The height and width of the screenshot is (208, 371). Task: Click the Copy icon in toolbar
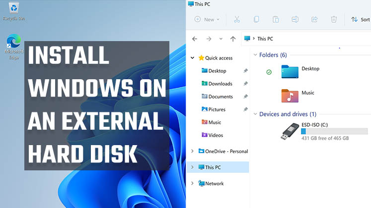(x=256, y=19)
